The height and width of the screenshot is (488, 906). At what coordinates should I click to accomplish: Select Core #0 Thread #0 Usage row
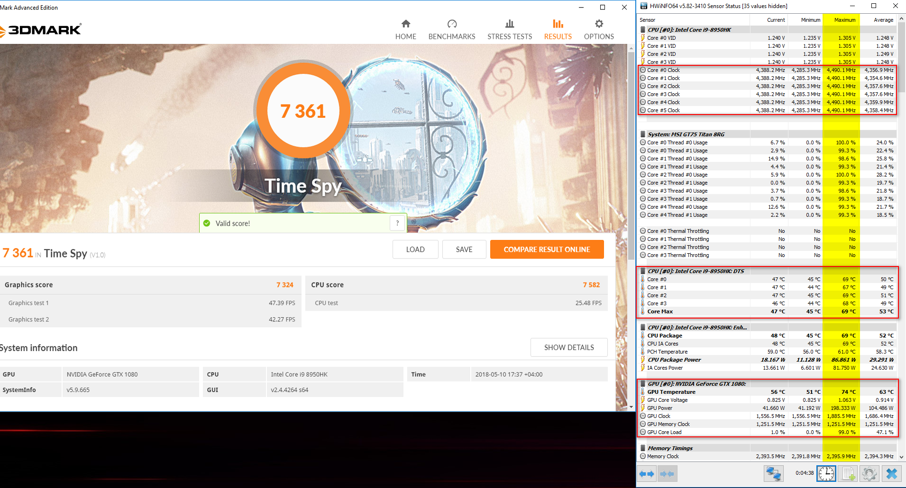pyautogui.click(x=767, y=142)
